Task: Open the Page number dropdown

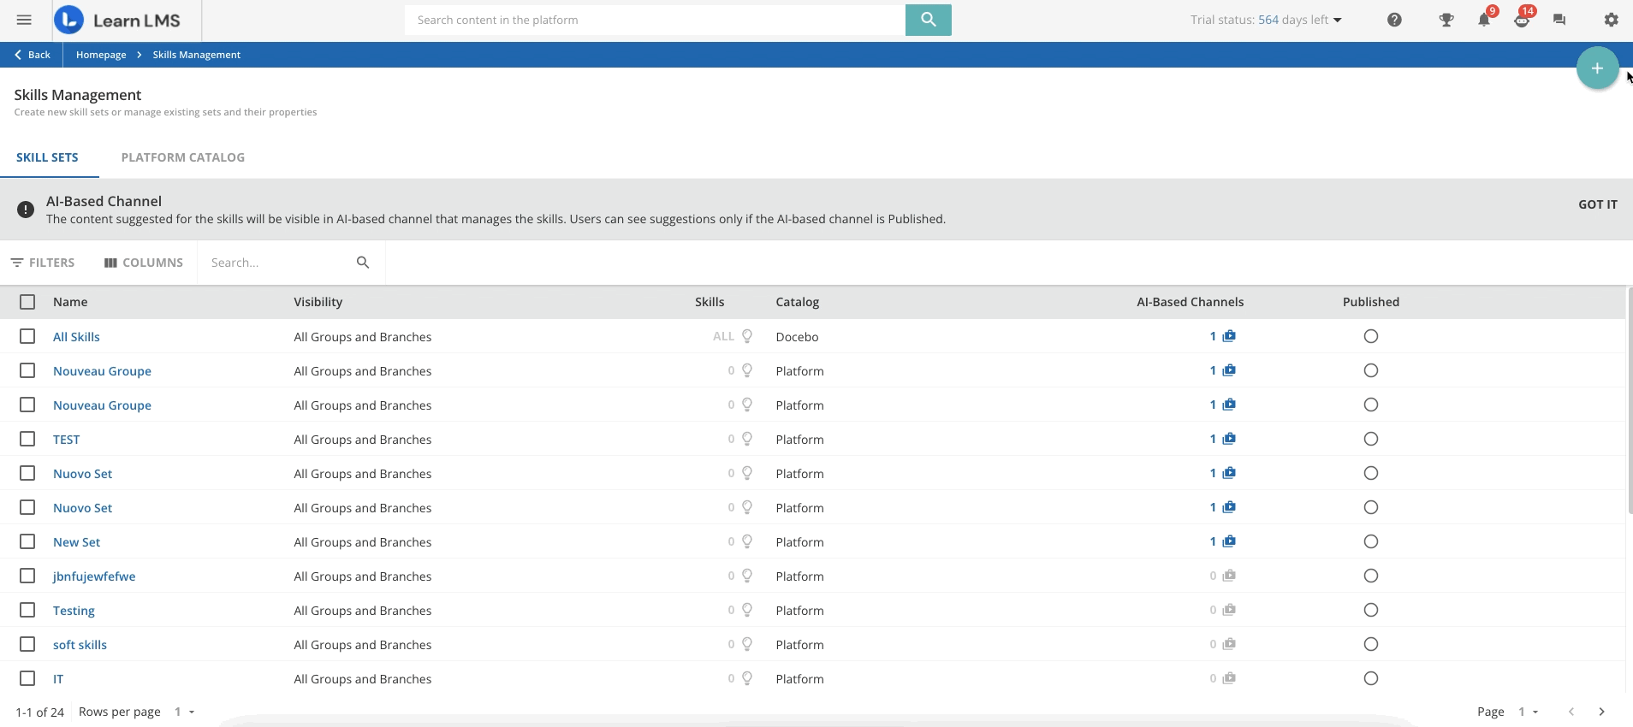Action: (x=1528, y=712)
